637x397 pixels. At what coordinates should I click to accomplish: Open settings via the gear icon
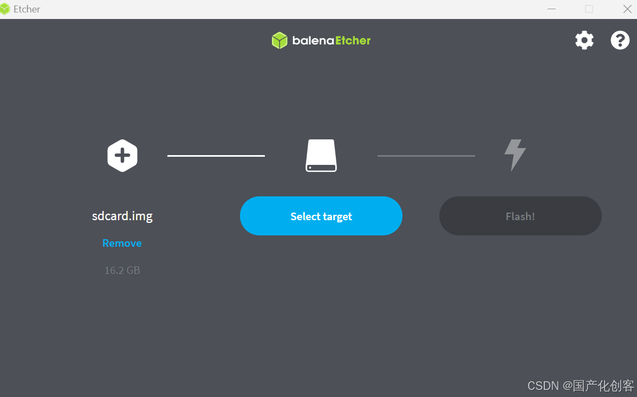[584, 40]
